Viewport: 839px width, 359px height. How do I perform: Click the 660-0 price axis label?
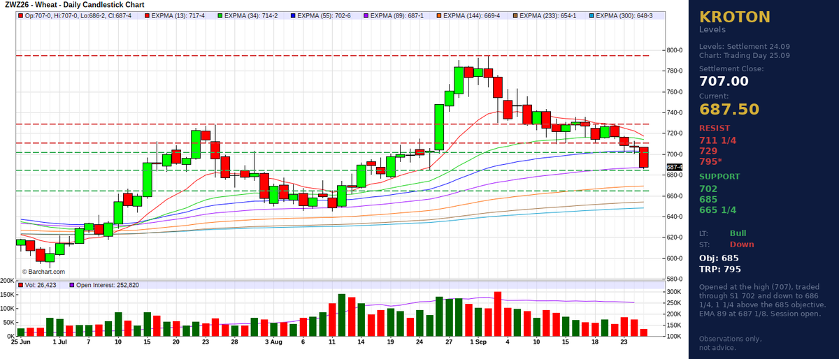pyautogui.click(x=675, y=196)
